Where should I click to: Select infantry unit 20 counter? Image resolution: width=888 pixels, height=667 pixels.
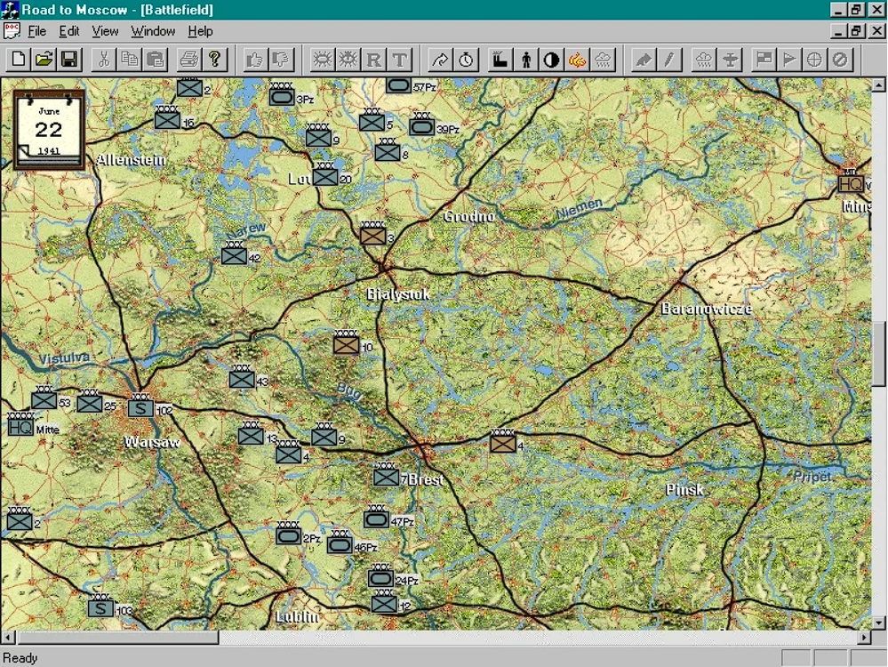[x=325, y=174]
